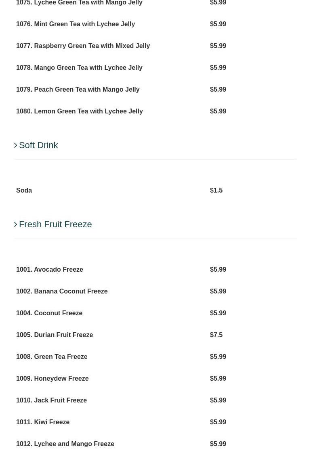This screenshot has height=461, width=311.
Task: Select 1005 Durian Fruit Freeze
Action: coord(55,335)
